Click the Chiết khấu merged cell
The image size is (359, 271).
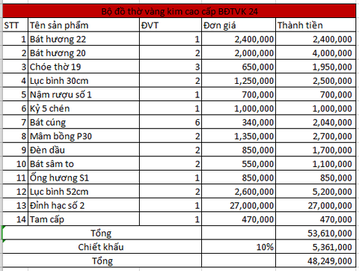tap(102, 247)
